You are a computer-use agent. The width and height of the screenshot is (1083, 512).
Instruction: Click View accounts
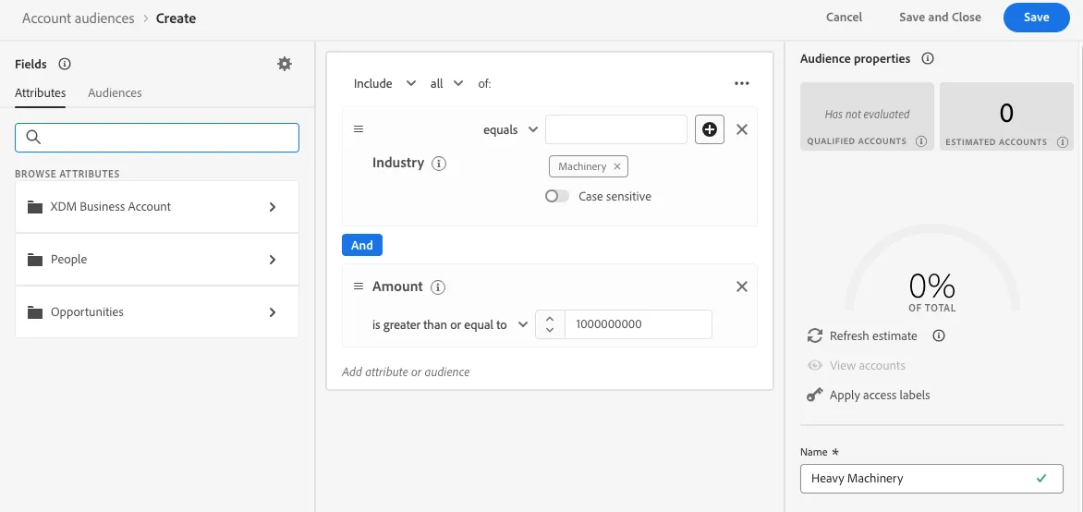pos(867,366)
